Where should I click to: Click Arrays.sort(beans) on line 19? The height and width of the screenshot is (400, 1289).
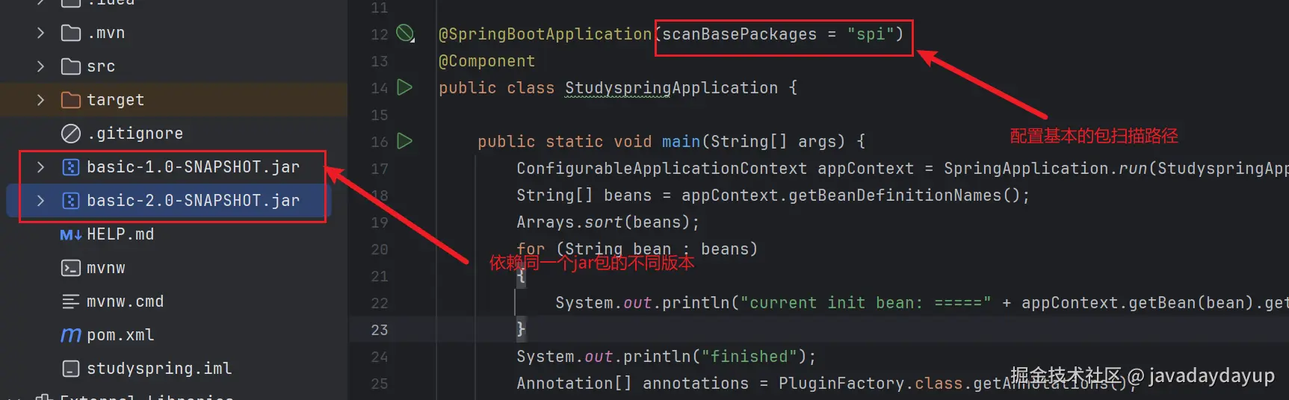point(608,222)
